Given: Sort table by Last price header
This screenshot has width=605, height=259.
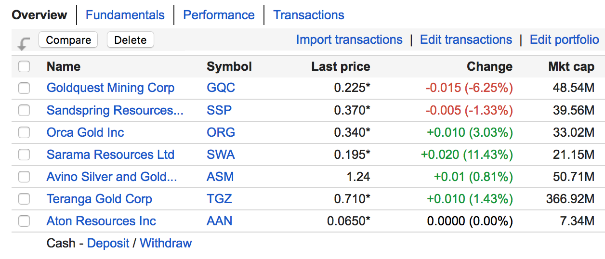Looking at the screenshot, I should point(341,66).
